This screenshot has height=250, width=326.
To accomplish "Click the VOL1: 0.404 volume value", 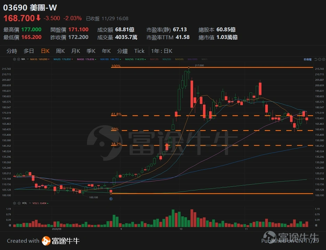I will coord(40,203).
